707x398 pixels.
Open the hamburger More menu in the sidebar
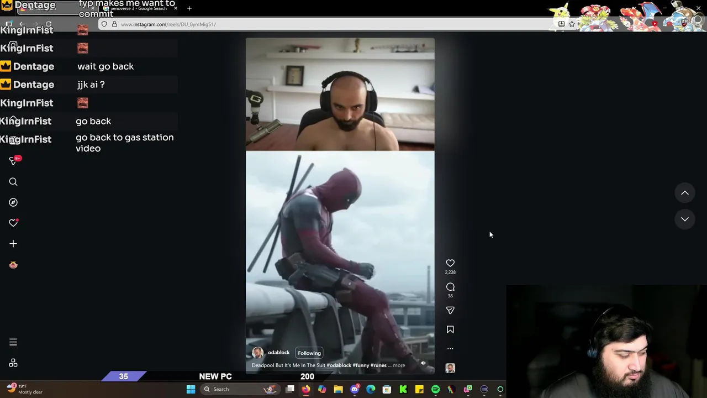pyautogui.click(x=13, y=342)
